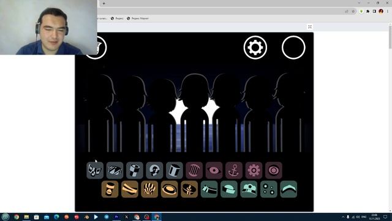392x221 pixels.
Task: Open Blender from the taskbar
Action: (x=86, y=217)
